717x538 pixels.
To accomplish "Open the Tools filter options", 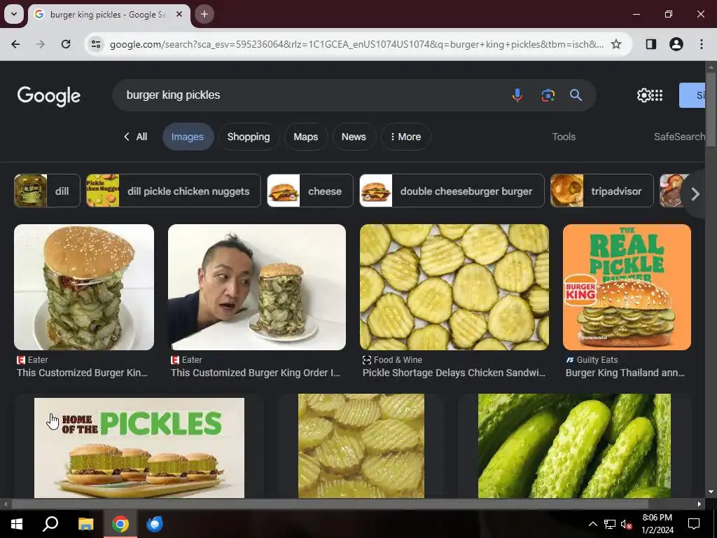I will (564, 137).
